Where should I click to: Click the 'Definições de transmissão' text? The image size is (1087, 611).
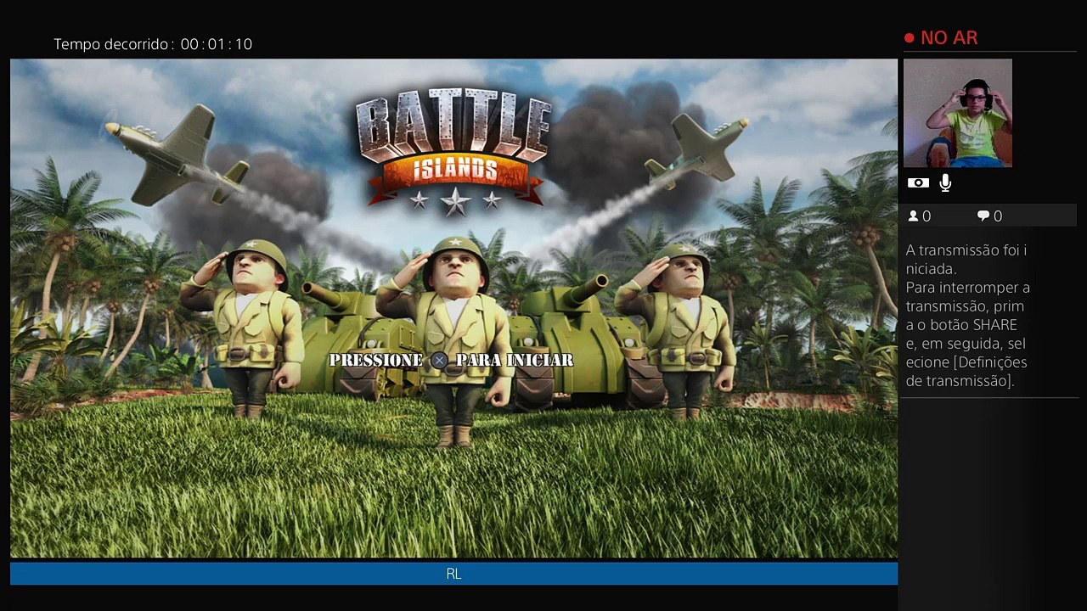point(966,372)
